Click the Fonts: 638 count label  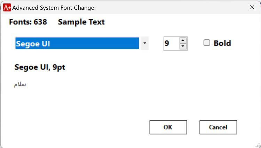28,22
